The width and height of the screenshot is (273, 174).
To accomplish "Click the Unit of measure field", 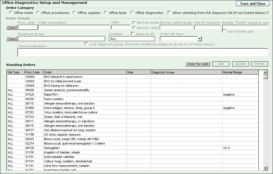I will (208, 27).
